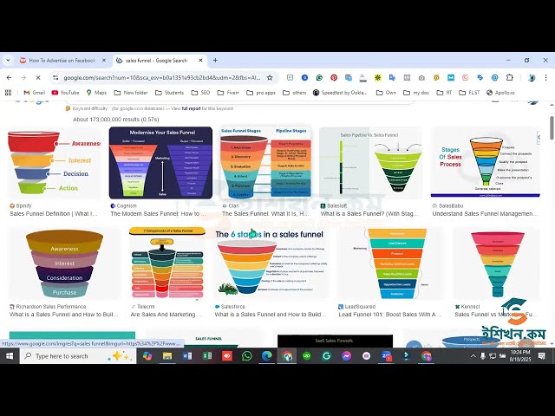The height and width of the screenshot is (416, 555).
Task: Expand the my doc bookmark folder
Action: [416, 93]
